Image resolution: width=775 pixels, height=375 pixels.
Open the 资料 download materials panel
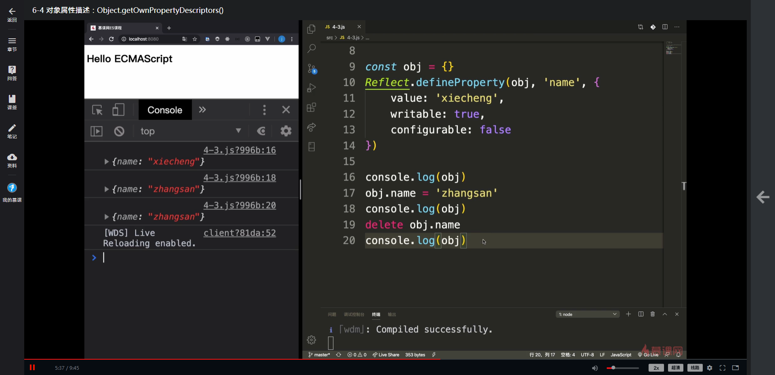pyautogui.click(x=12, y=157)
